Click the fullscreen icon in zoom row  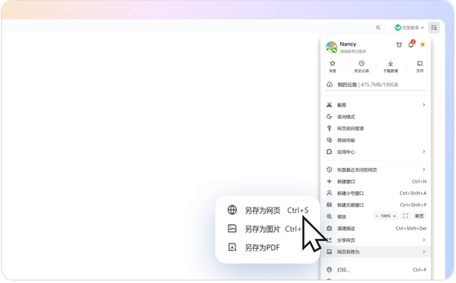click(405, 216)
